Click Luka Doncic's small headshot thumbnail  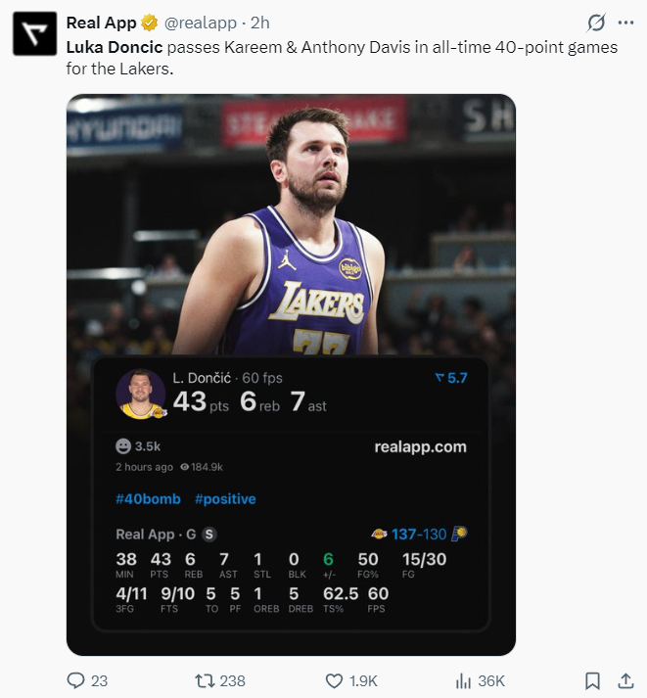coord(141,394)
